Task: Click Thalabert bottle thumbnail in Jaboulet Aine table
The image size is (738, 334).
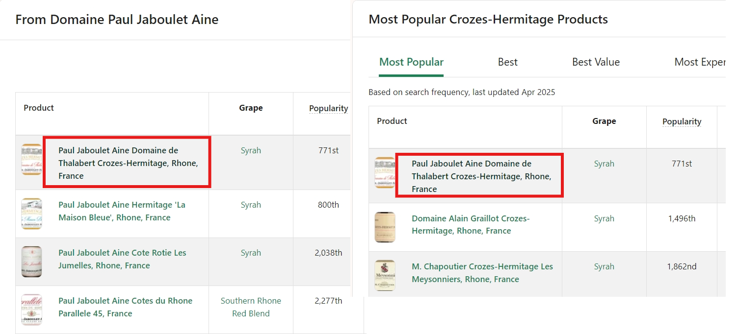Action: point(31,160)
